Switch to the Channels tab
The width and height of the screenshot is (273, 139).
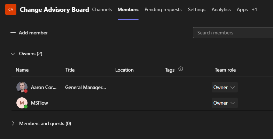pos(102,9)
